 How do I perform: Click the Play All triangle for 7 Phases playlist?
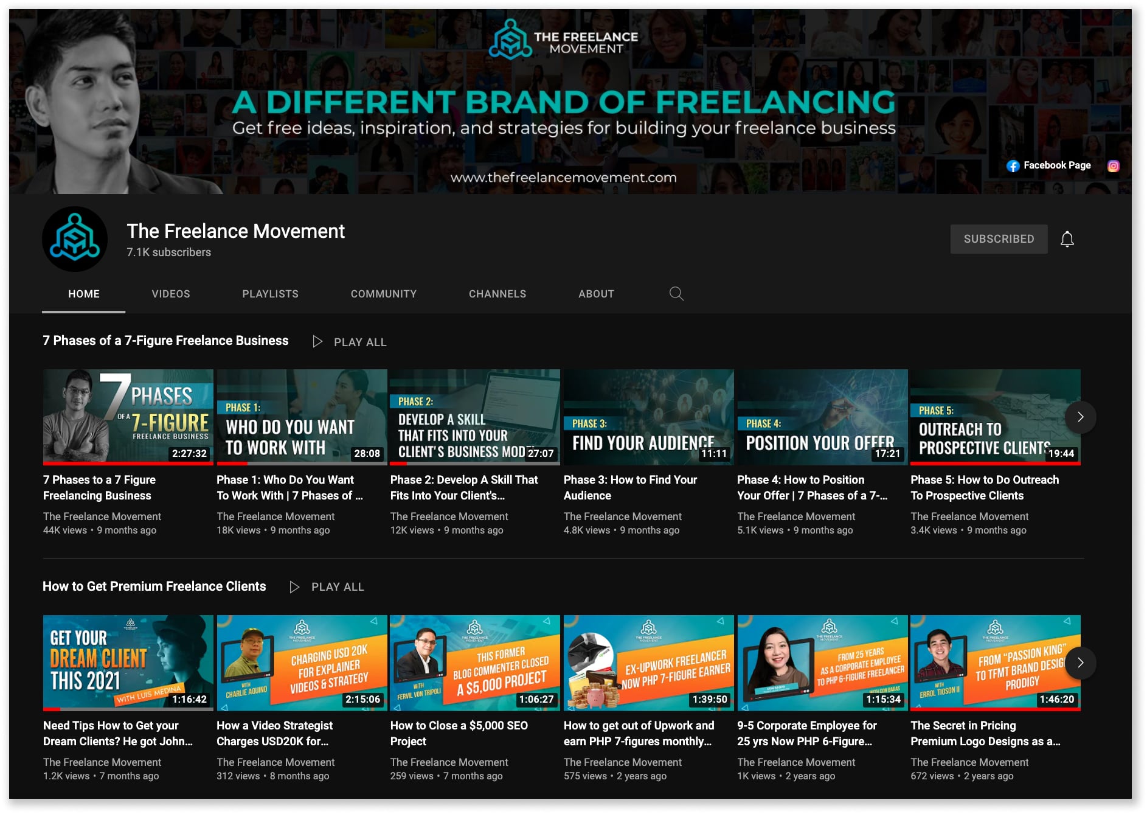(317, 341)
